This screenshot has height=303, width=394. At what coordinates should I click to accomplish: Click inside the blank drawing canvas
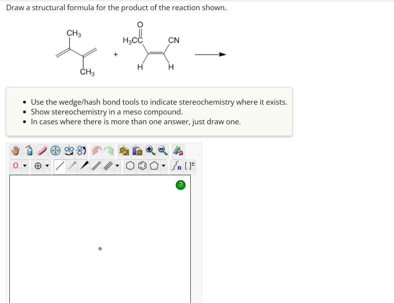point(100,235)
